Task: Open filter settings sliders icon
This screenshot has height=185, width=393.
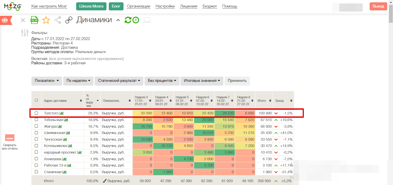Action: click(25, 33)
